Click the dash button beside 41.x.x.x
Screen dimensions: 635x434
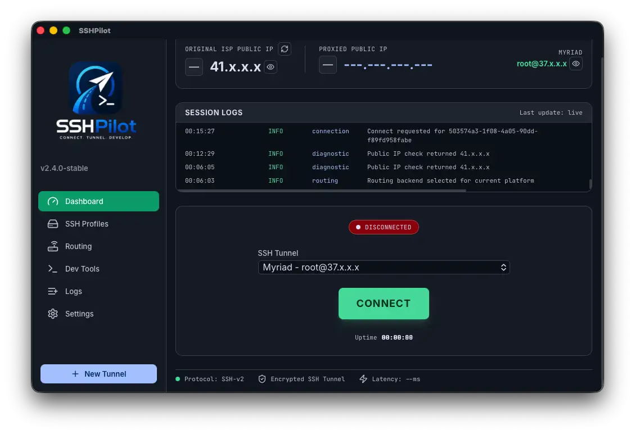click(x=194, y=67)
